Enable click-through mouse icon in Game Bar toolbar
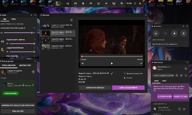The width and height of the screenshot is (192, 115). (135, 3)
